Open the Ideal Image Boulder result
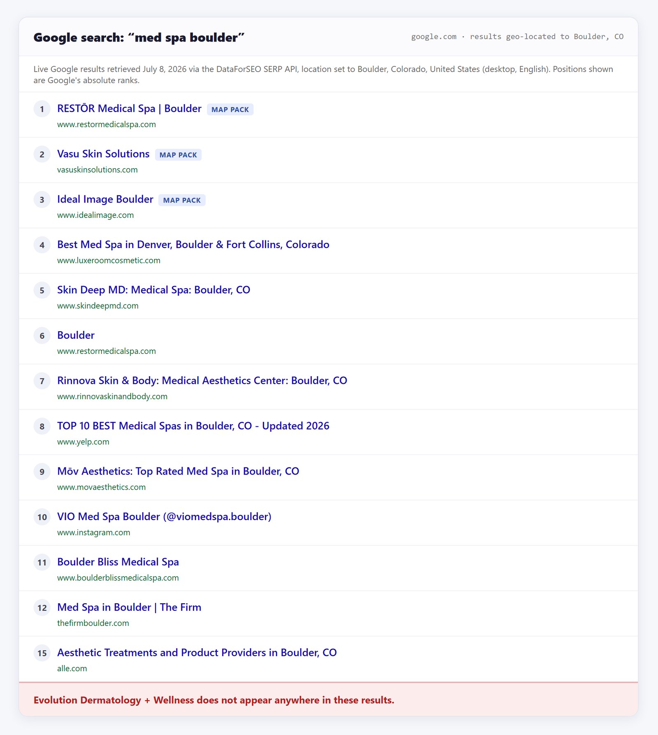This screenshot has width=658, height=735. pos(105,199)
